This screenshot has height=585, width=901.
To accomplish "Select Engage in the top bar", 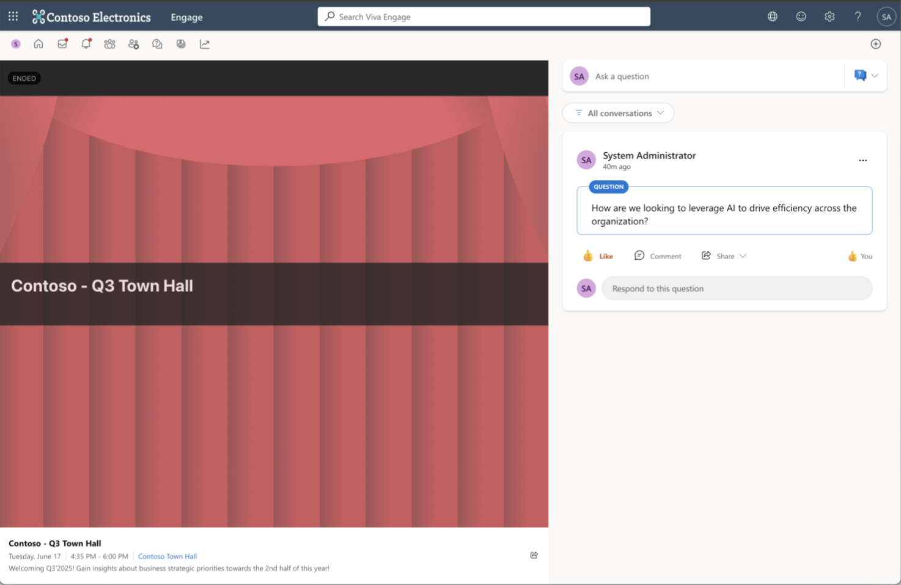I will coord(186,17).
